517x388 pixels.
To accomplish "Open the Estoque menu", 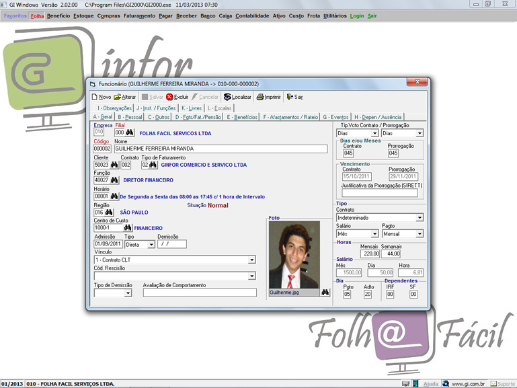I will click(x=83, y=16).
